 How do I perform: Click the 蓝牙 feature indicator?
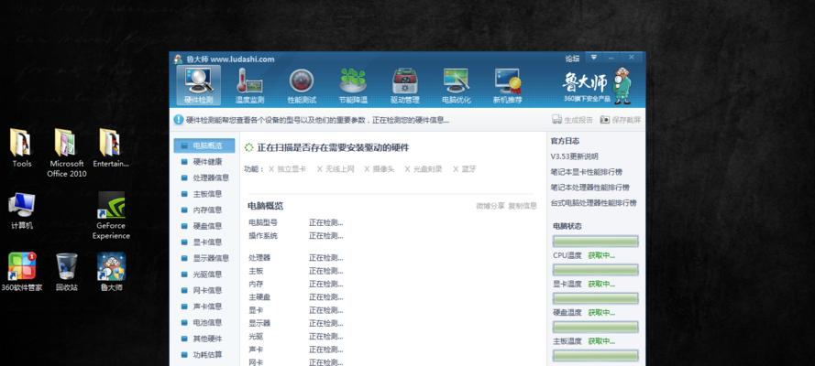coord(464,169)
